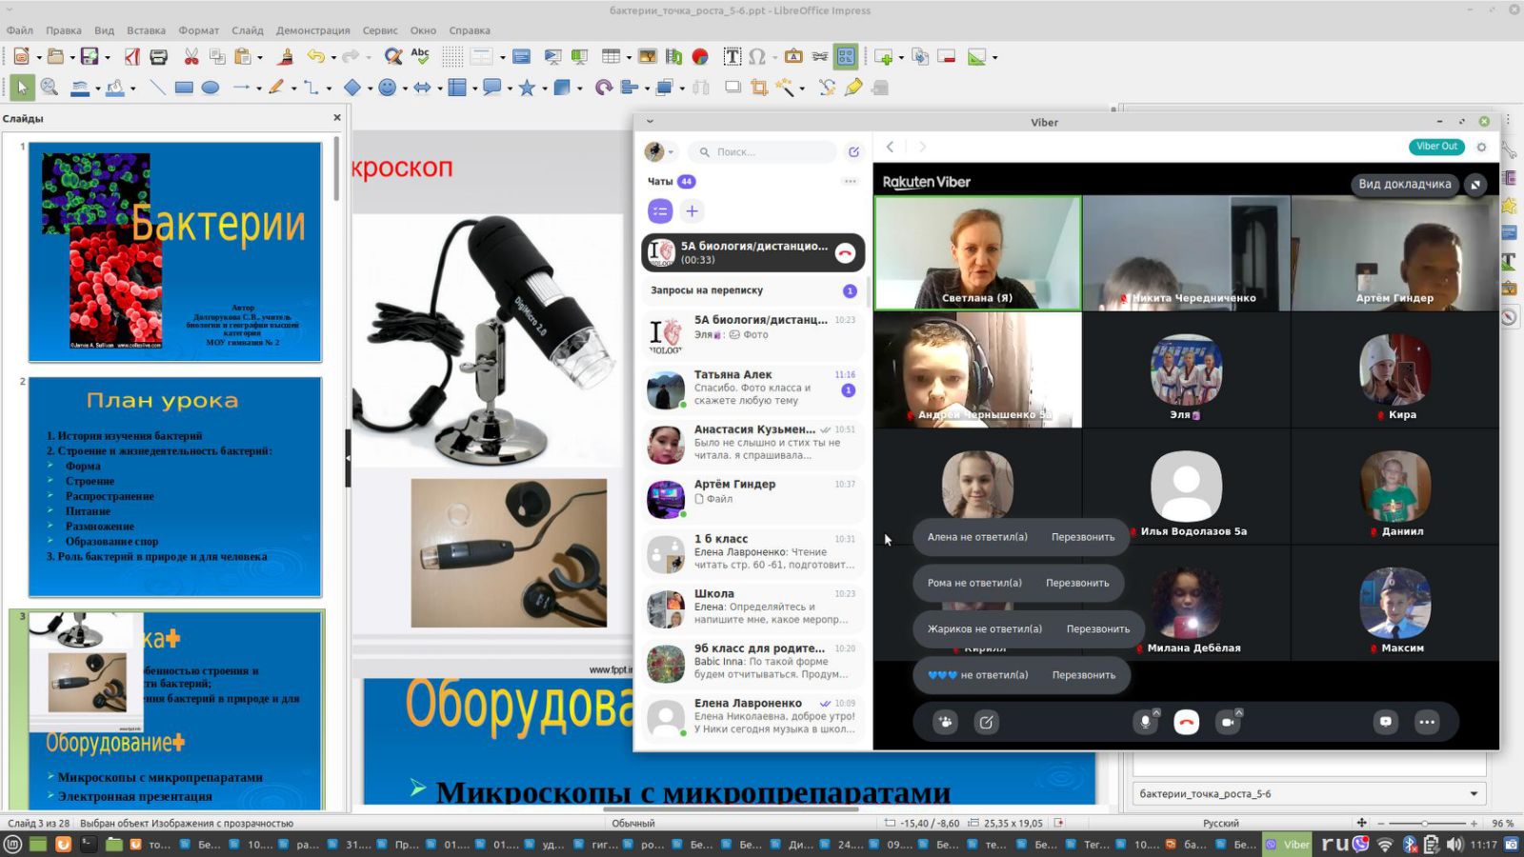1524x857 pixels.
Task: Click the Insert Text Box T icon
Action: [x=732, y=57]
